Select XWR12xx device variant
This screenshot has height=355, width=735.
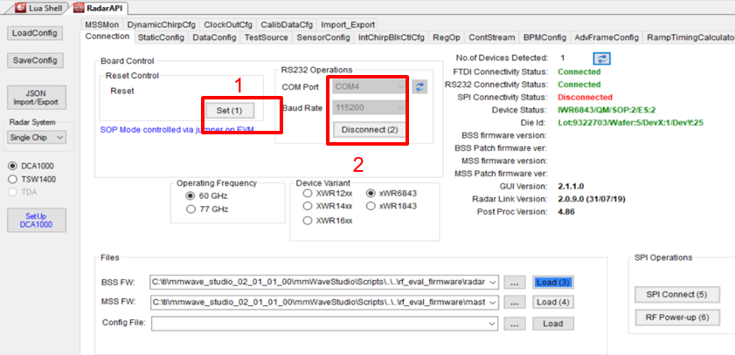[327, 193]
